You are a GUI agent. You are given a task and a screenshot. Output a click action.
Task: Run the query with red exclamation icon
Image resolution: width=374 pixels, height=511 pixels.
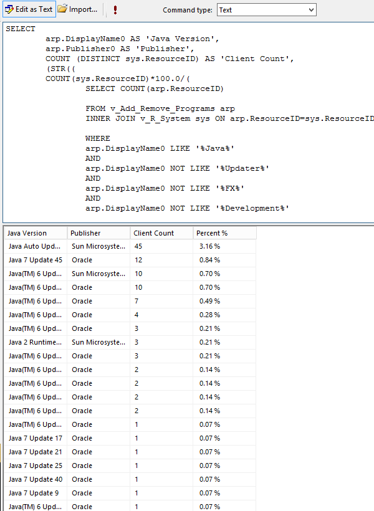[115, 10]
